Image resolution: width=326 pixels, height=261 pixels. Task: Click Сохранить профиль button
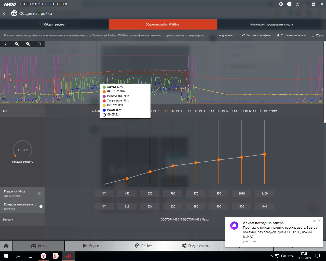click(x=291, y=35)
